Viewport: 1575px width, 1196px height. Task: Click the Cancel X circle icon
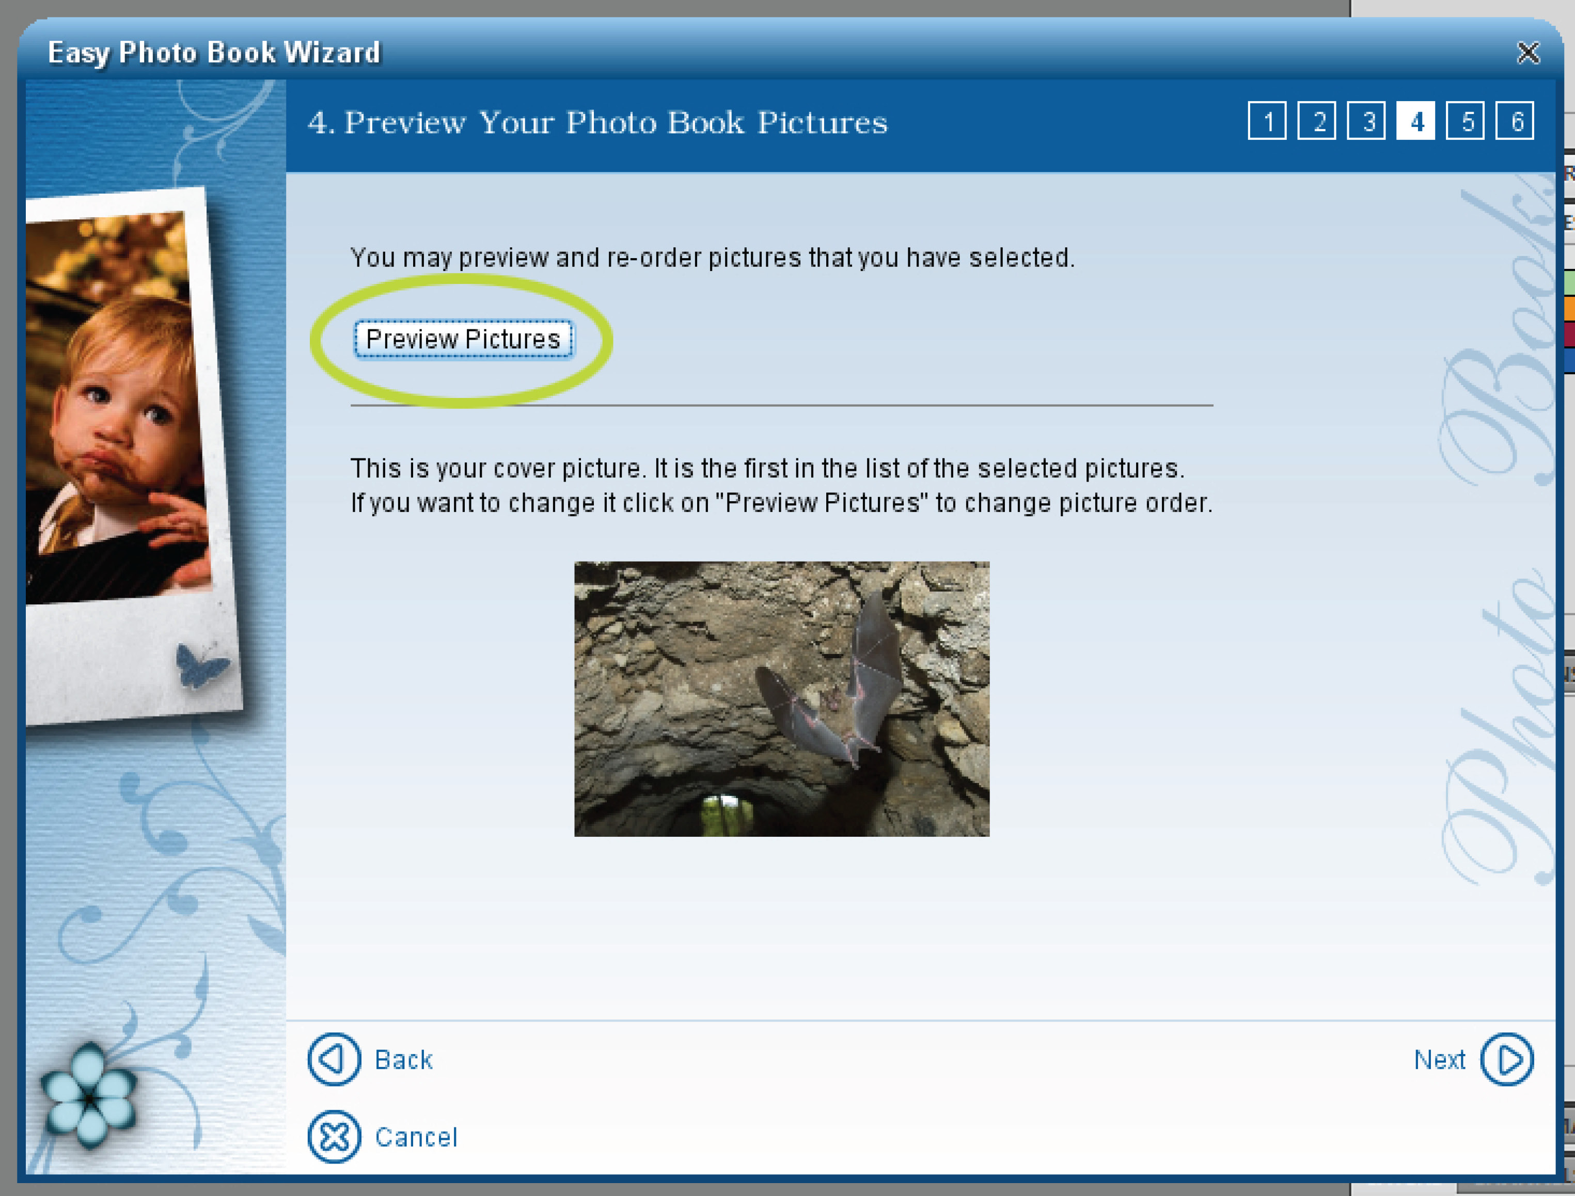(334, 1136)
